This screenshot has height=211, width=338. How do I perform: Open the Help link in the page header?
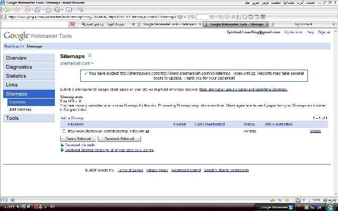310,32
